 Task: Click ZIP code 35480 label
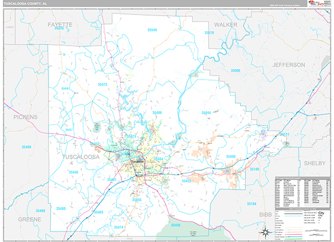61,209
